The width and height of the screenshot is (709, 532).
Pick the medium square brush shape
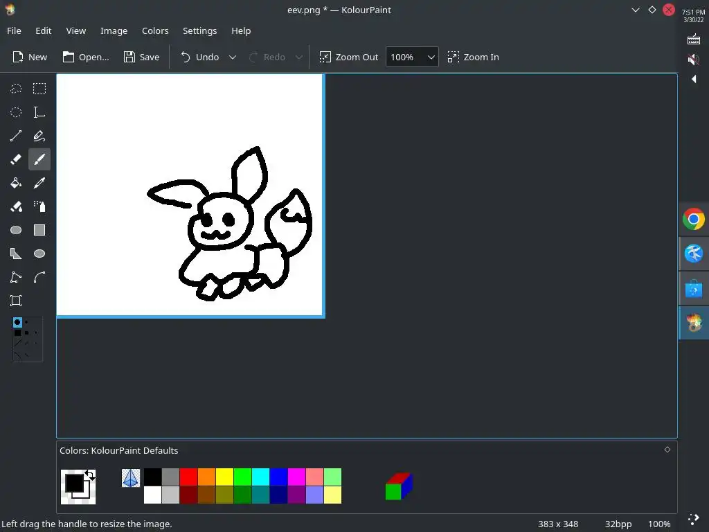(27, 332)
